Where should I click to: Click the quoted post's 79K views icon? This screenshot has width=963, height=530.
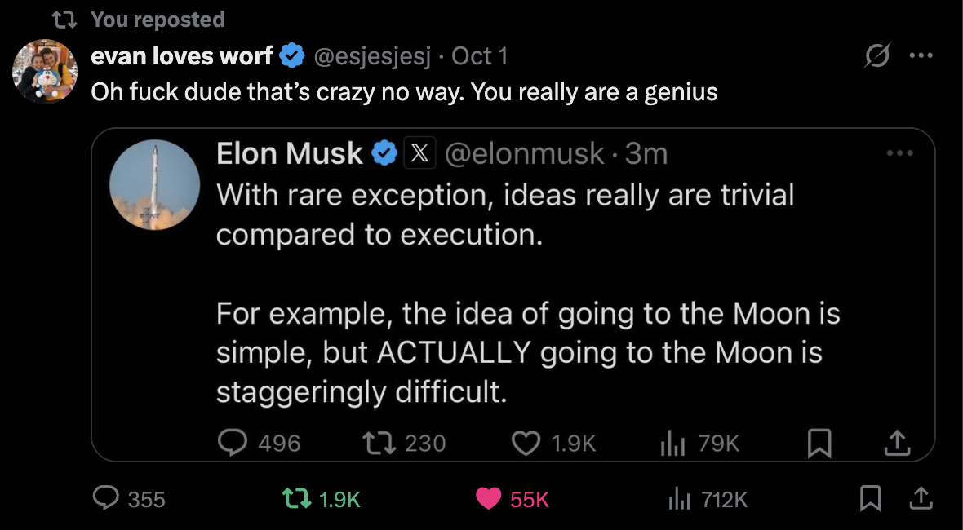[670, 443]
